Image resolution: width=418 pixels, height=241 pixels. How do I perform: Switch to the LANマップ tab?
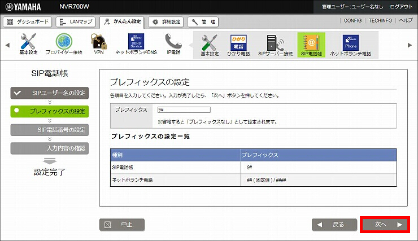pyautogui.click(x=76, y=22)
